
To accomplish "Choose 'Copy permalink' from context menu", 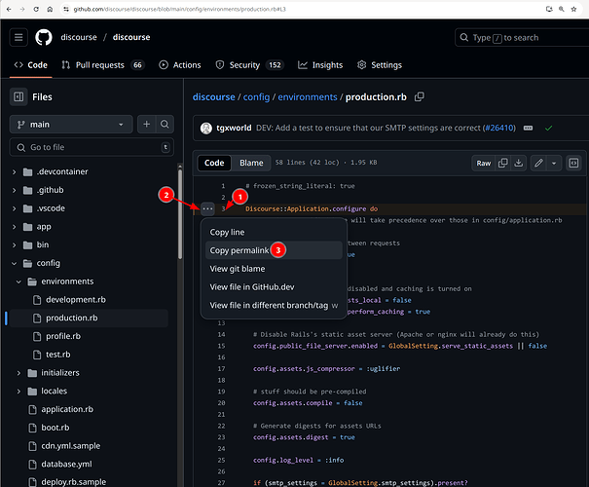I will tap(274, 250).
